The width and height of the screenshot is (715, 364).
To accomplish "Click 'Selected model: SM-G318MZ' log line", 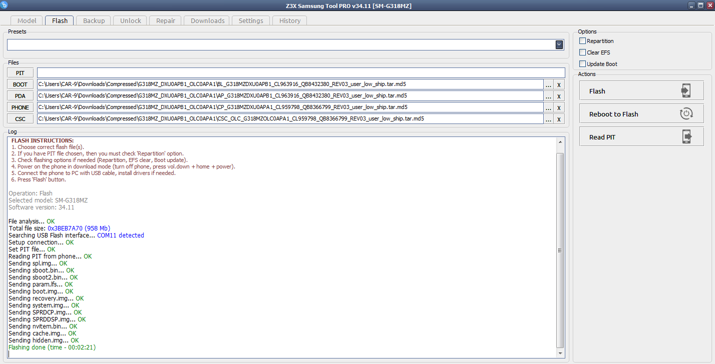I will pyautogui.click(x=48, y=200).
